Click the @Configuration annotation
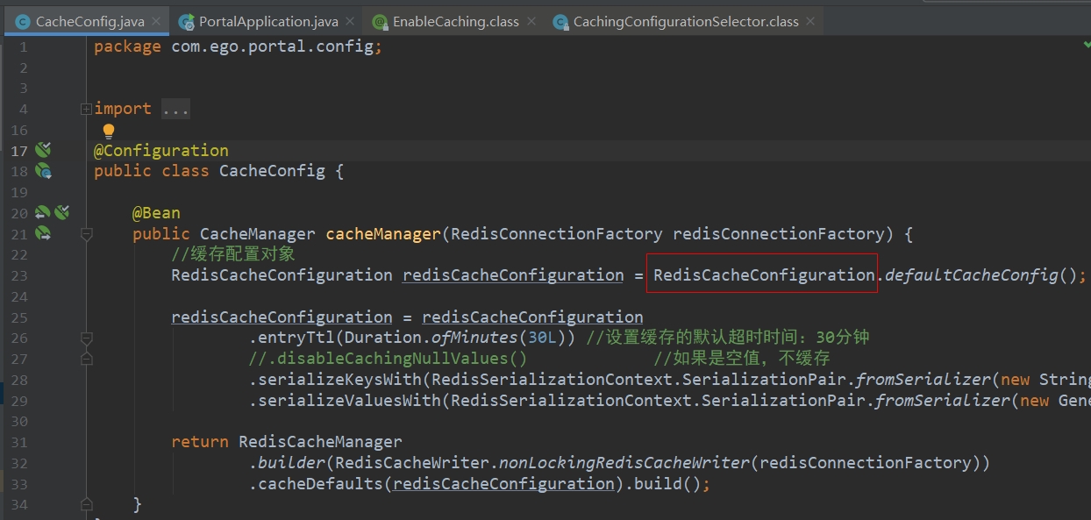This screenshot has height=520, width=1091. (x=161, y=151)
